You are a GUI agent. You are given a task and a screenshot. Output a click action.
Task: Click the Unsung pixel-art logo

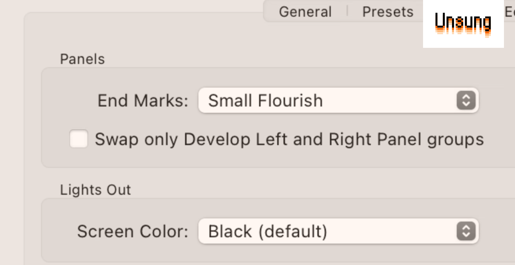tap(463, 24)
